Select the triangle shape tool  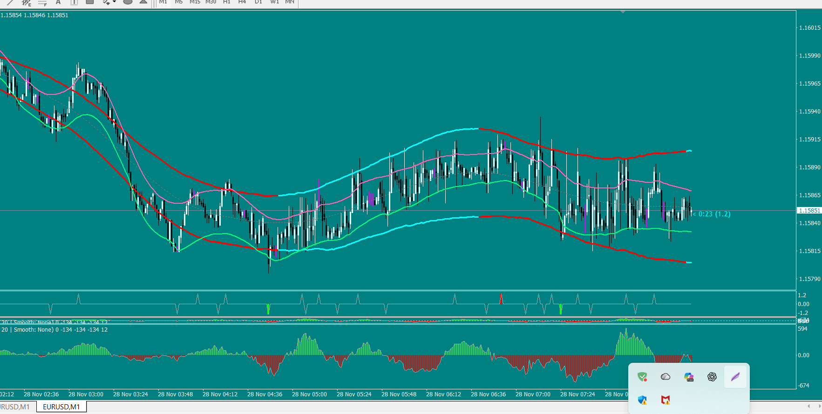coord(143,2)
